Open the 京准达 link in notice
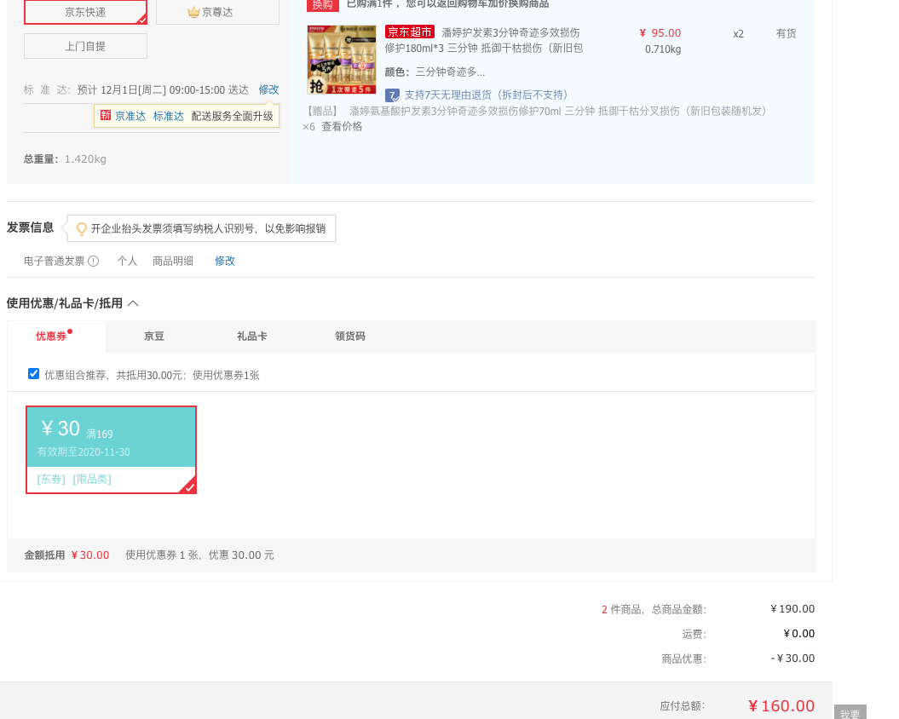 [130, 116]
